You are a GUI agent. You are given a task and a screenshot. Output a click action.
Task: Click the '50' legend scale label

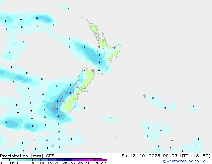[x=103, y=163]
